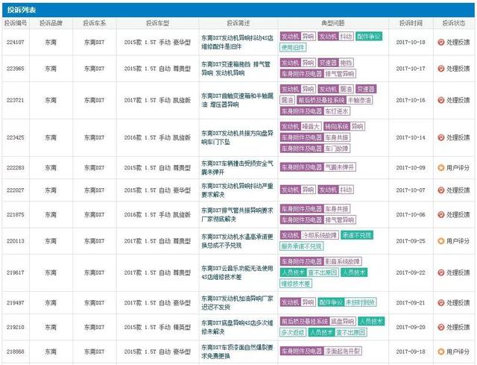
Task: Open complaint about 底盘异响4S店多次维修未解决
Action: point(237,327)
